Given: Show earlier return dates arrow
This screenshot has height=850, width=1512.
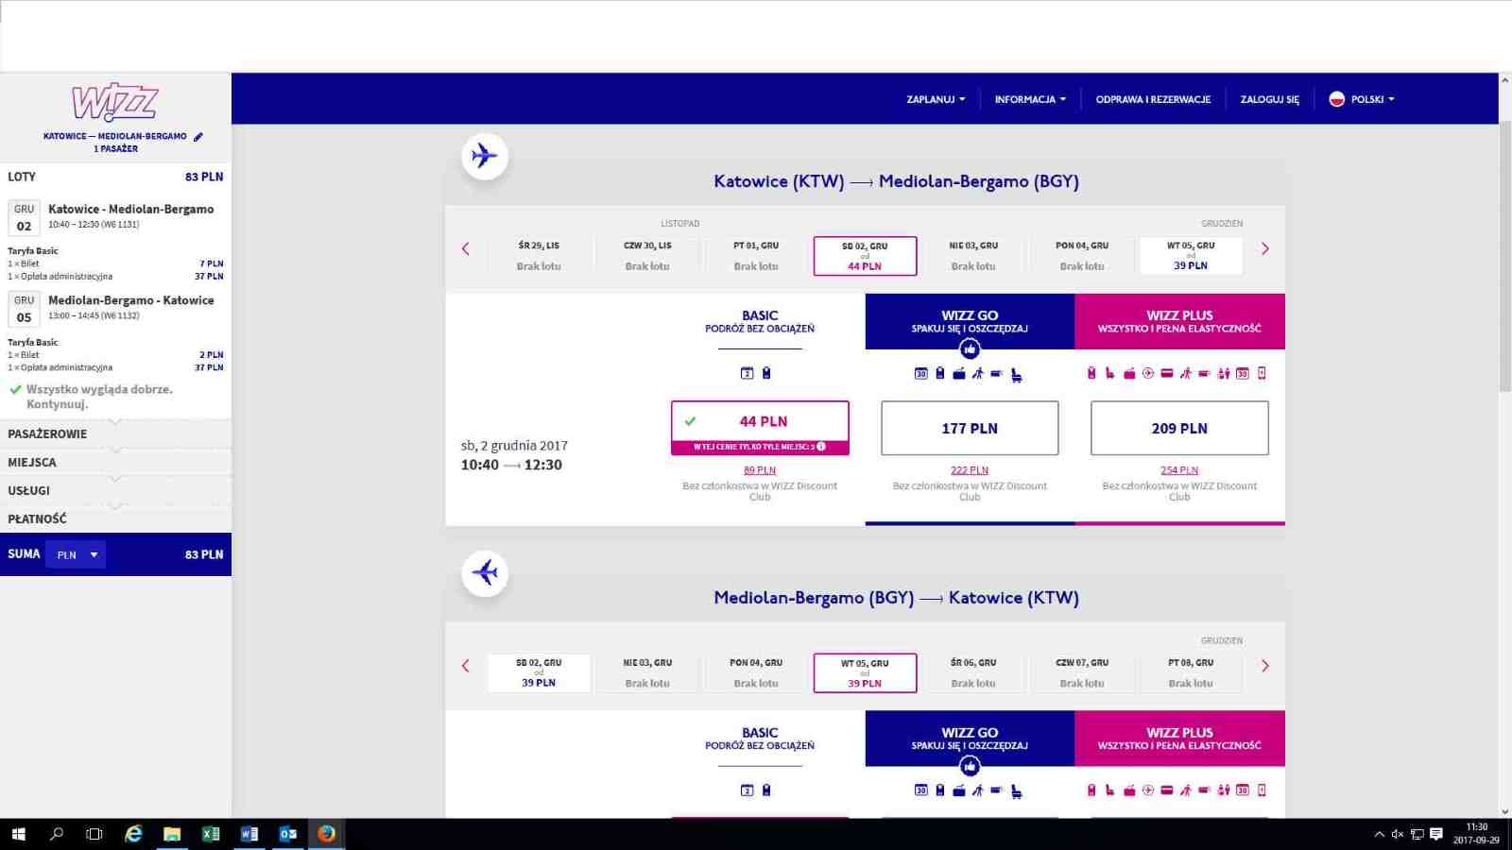Looking at the screenshot, I should (x=465, y=666).
